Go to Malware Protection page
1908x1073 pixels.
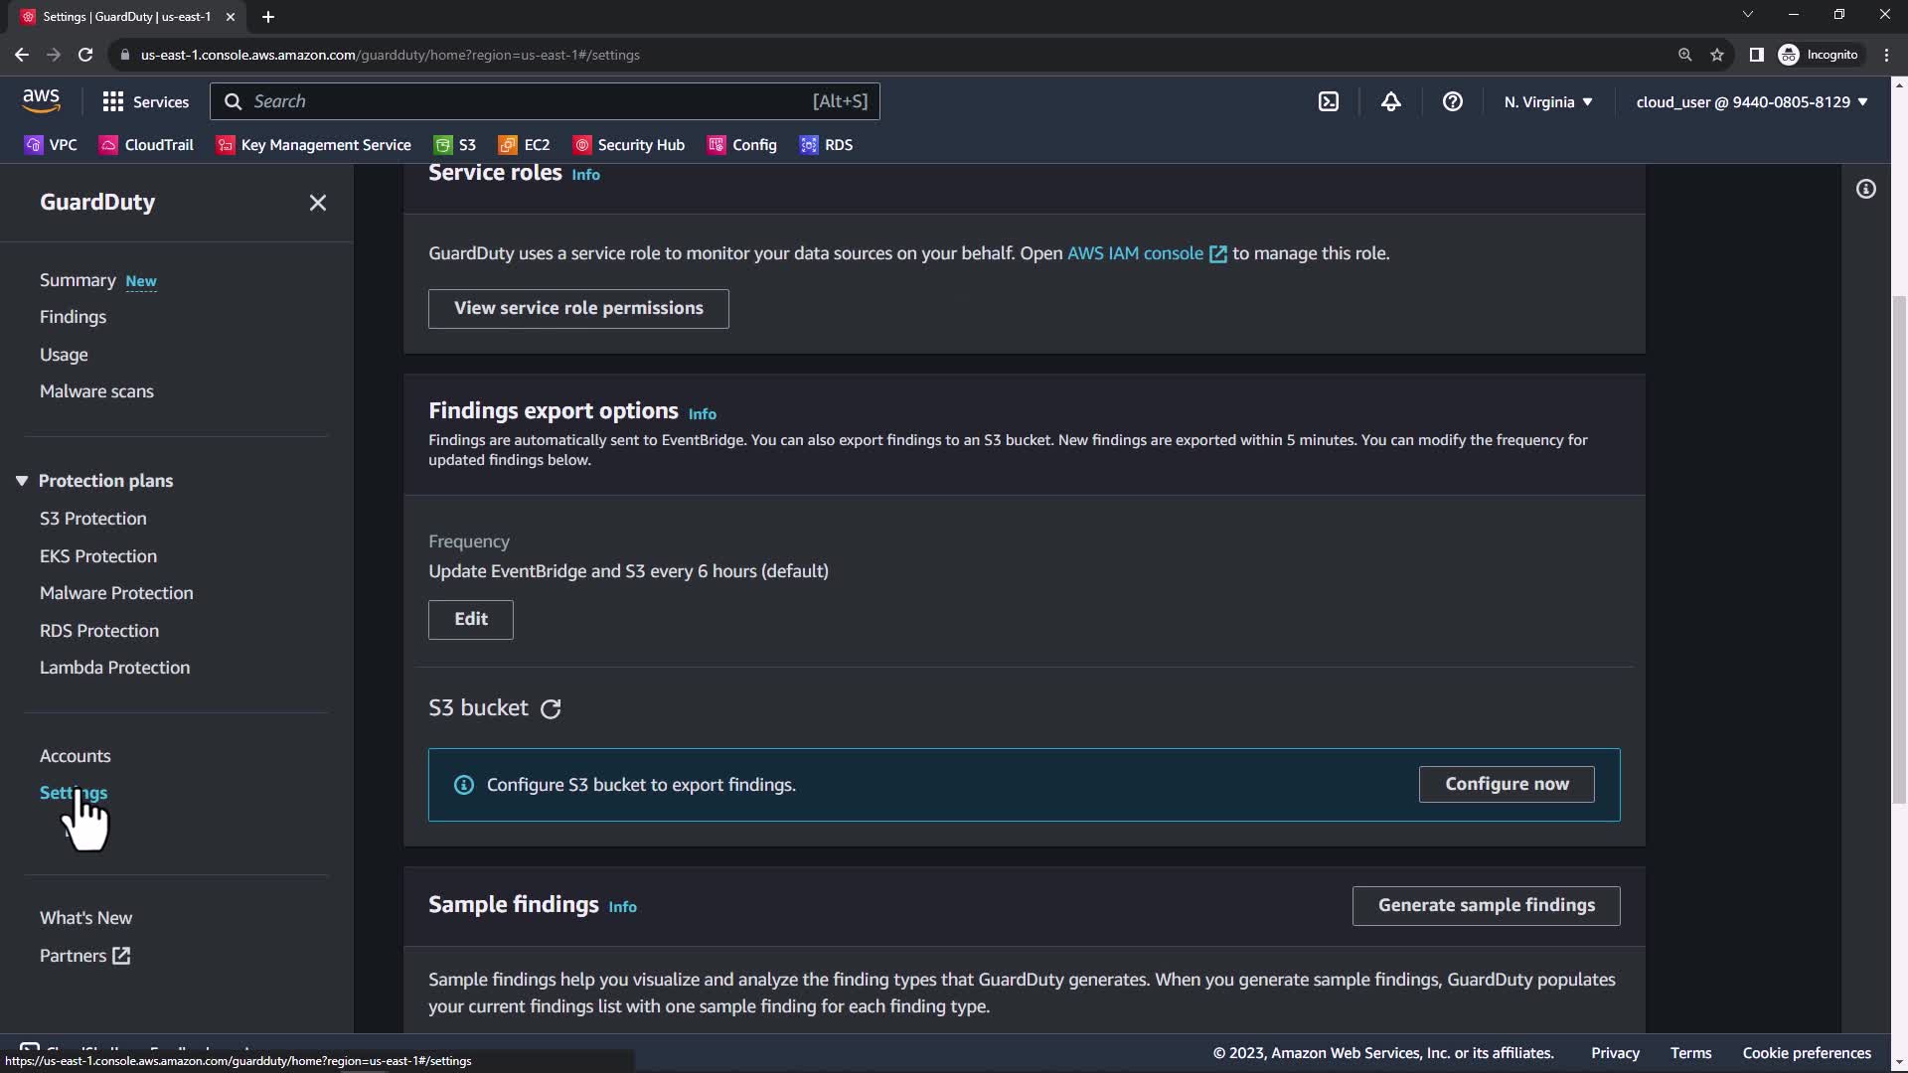click(116, 593)
